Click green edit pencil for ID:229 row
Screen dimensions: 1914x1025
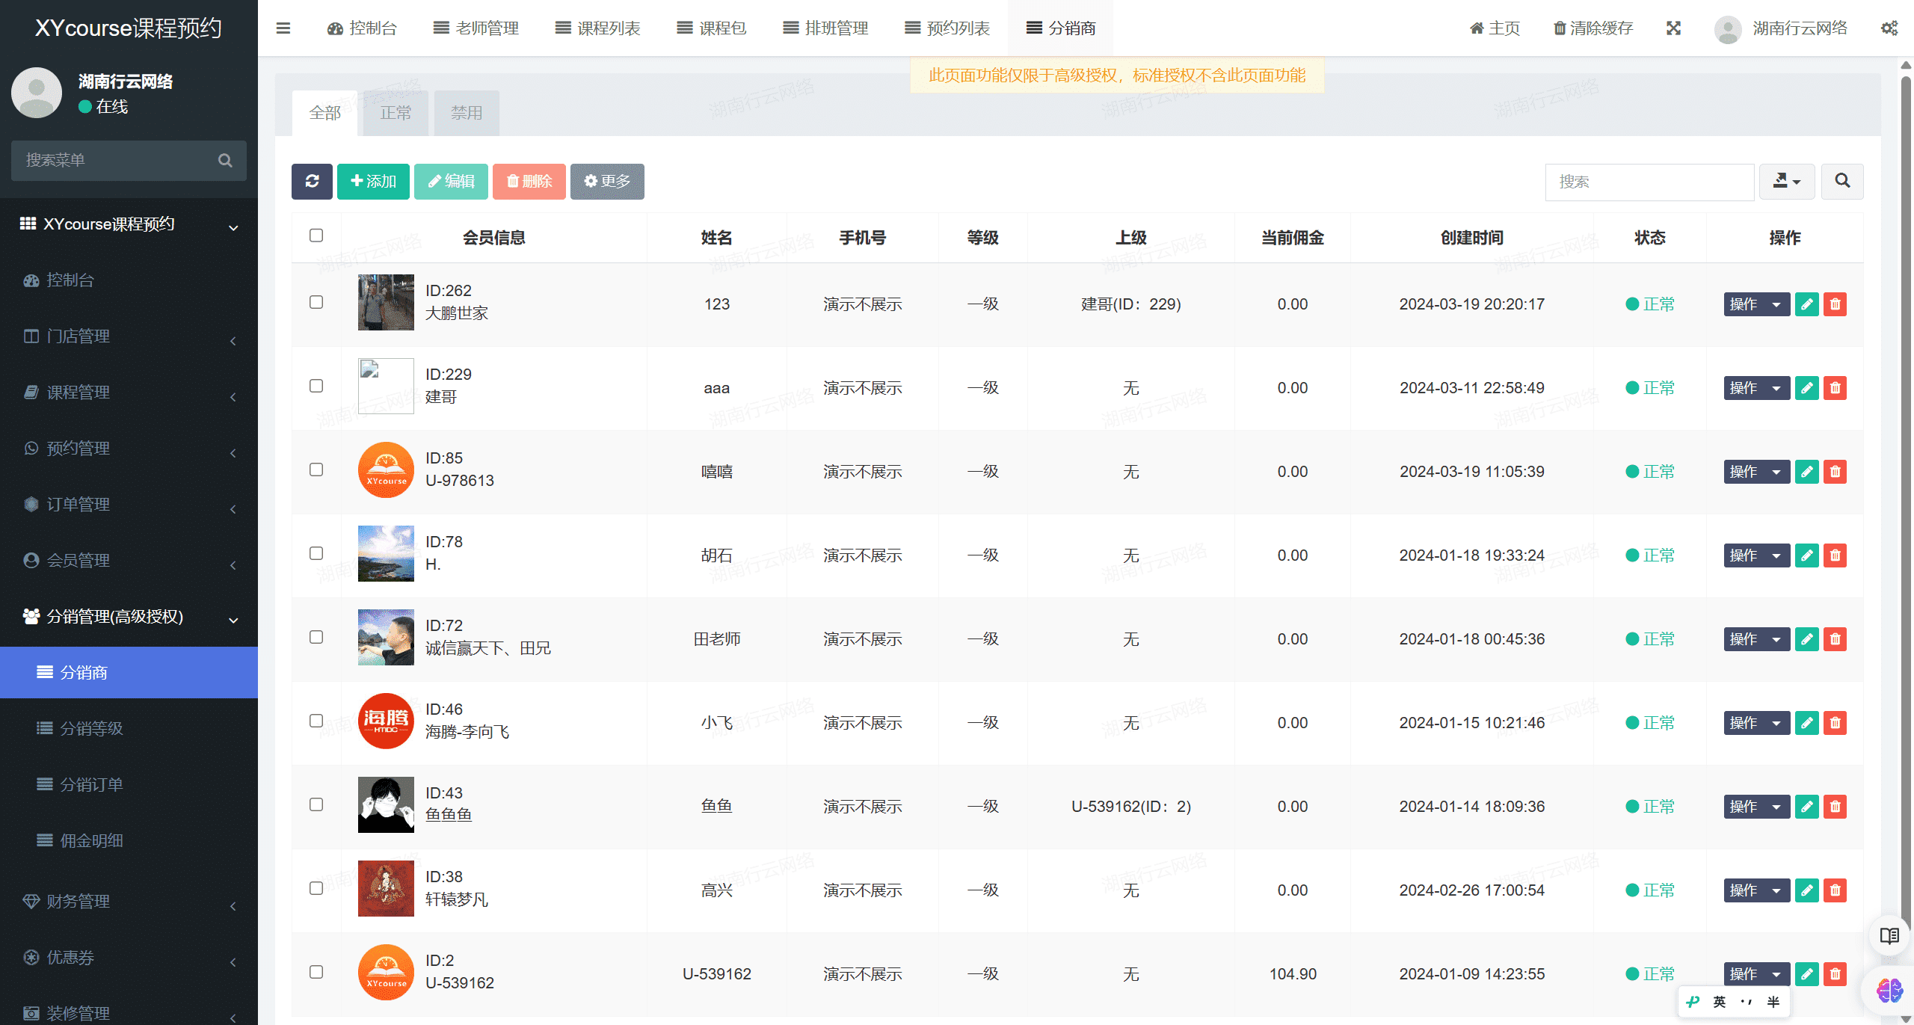1806,388
